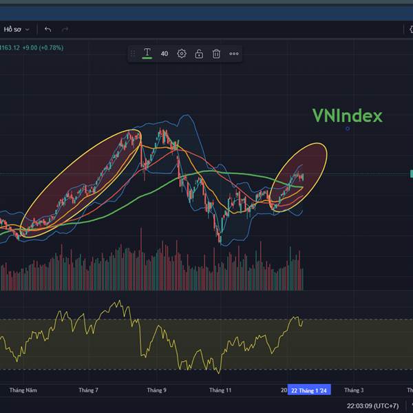This screenshot has height=413, width=413.
Task: Open the font size 40 dropdown
Action: (165, 54)
